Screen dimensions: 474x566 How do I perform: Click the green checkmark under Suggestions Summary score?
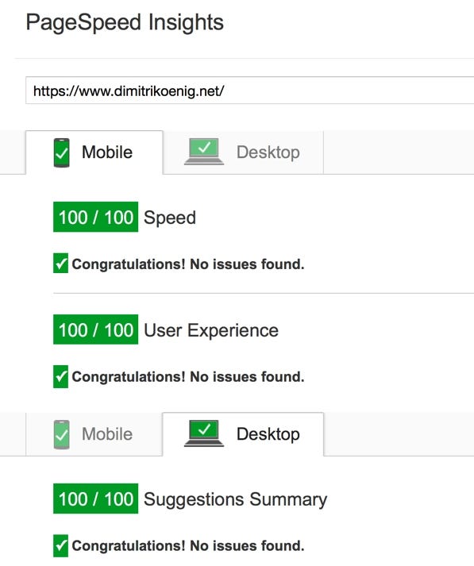(60, 545)
